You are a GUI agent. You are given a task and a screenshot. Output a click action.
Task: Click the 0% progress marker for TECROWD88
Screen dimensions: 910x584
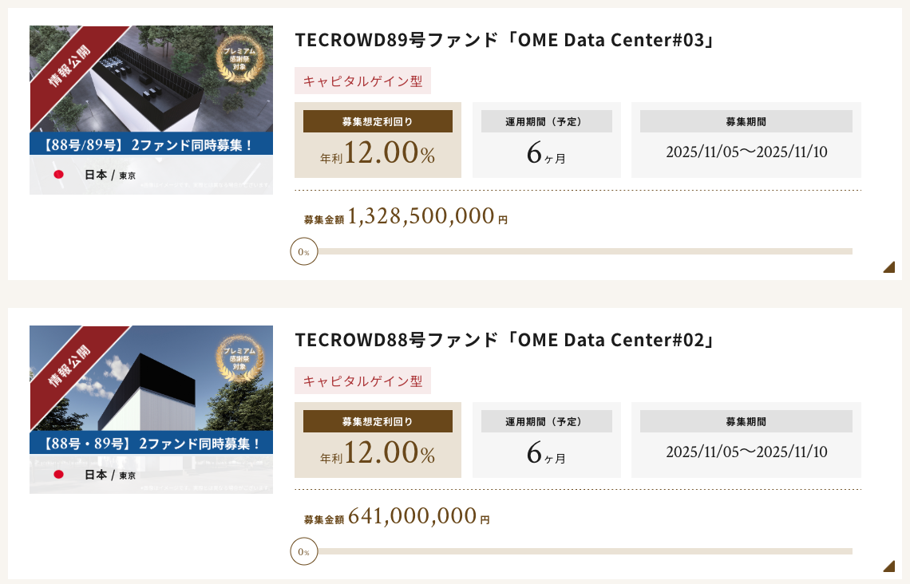pyautogui.click(x=303, y=551)
